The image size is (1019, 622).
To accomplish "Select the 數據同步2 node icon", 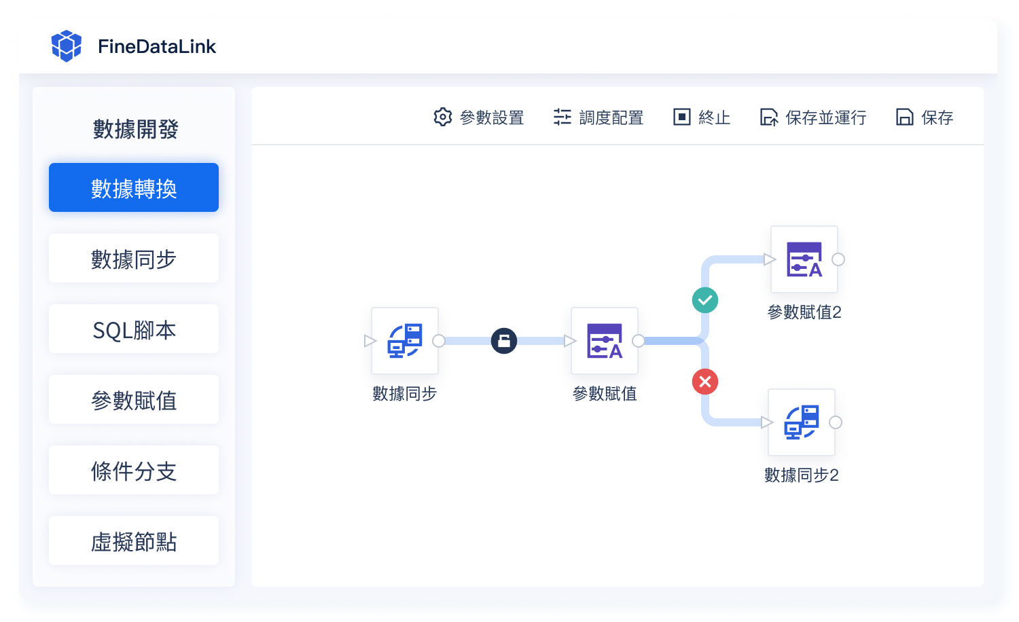I will pos(802,422).
